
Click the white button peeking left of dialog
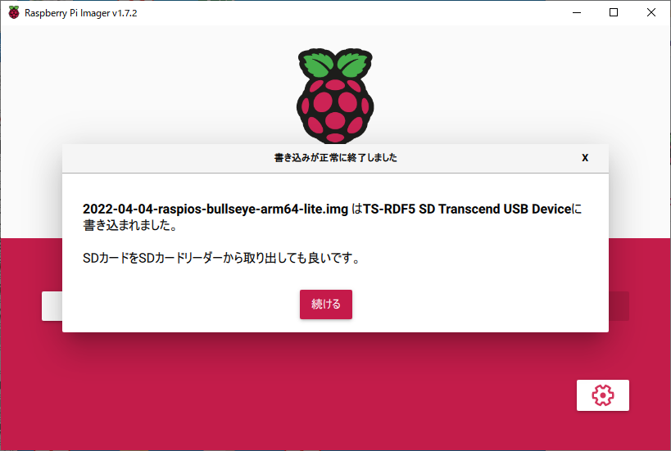tap(52, 306)
